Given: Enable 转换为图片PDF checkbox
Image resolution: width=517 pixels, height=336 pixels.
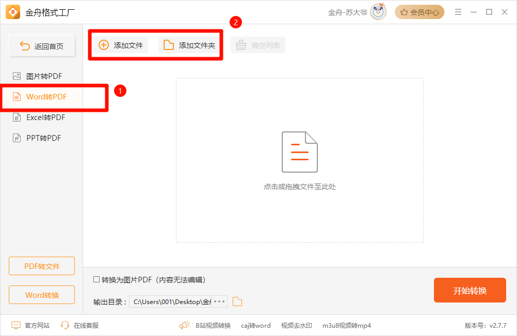Looking at the screenshot, I should [x=96, y=280].
